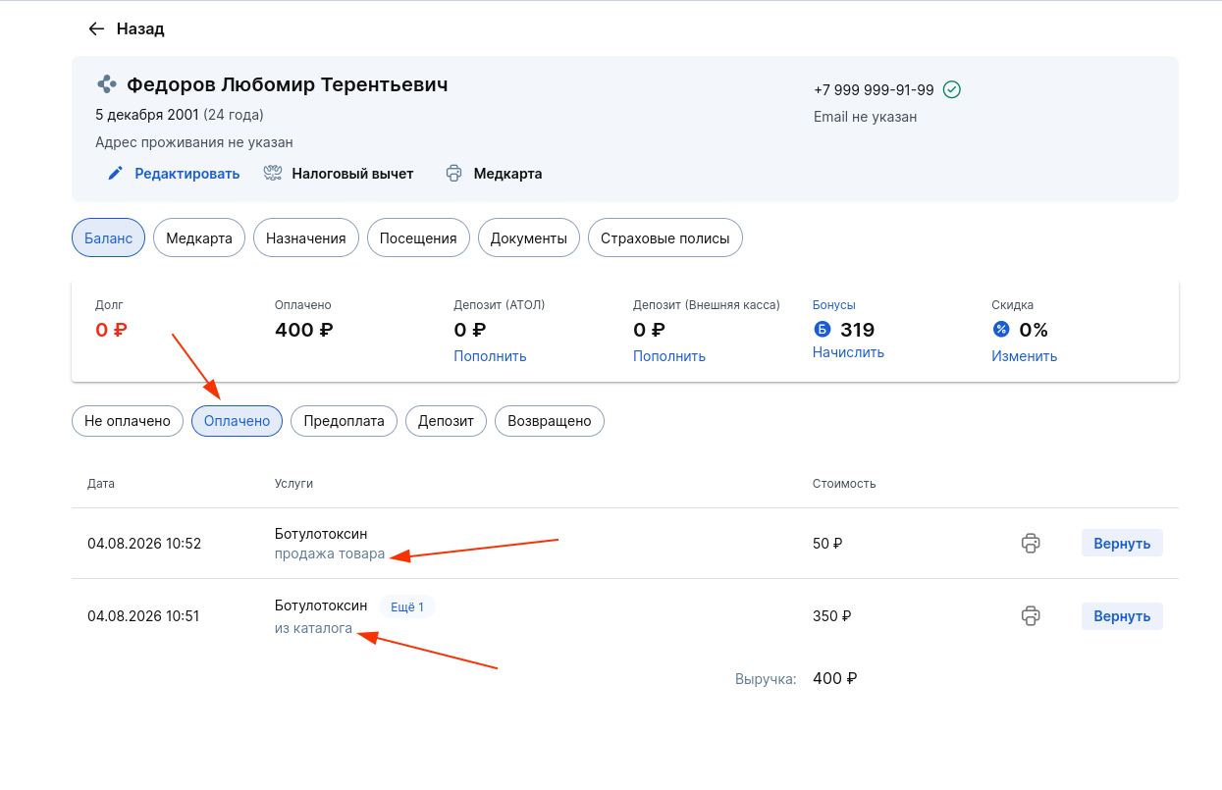1222x790 pixels.
Task: Expand the Ещё 1 services badge
Action: [x=407, y=606]
